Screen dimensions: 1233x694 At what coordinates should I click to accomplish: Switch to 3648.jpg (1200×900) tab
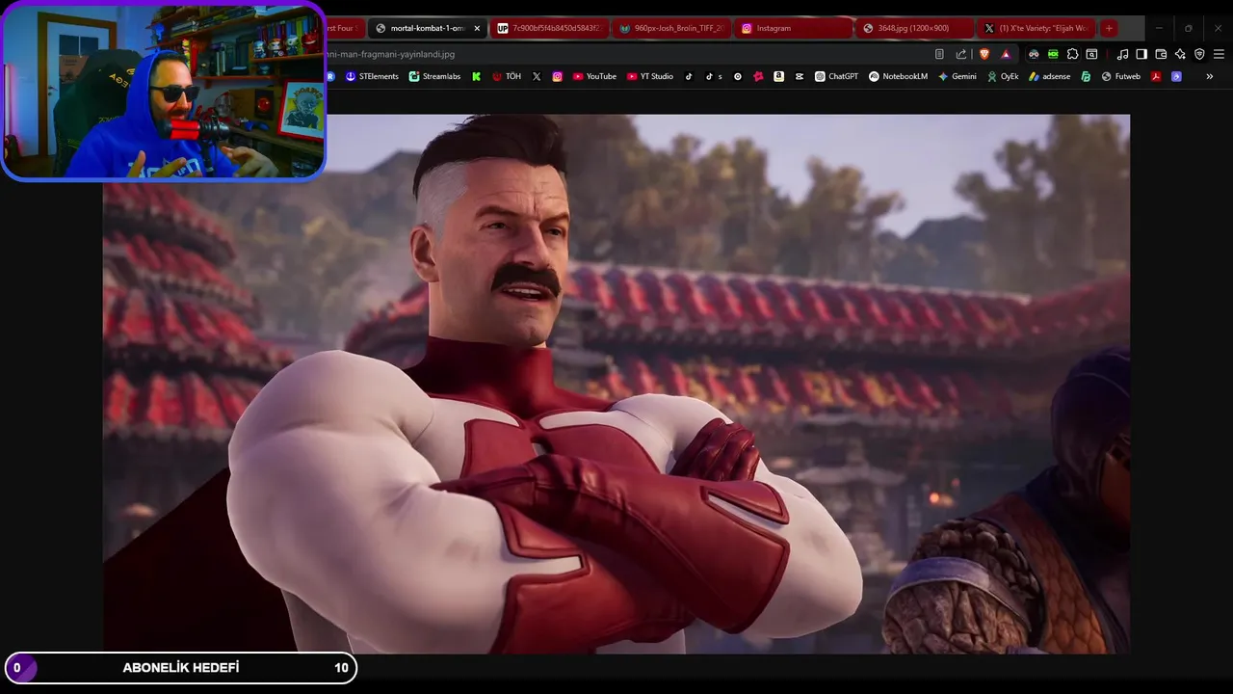coord(913,28)
